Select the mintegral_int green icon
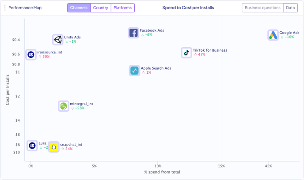Screen dimensions: 304x180 64,106
